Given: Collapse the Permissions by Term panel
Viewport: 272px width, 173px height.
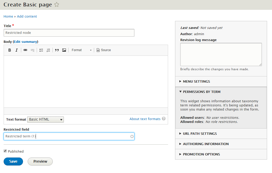Looking at the screenshot, I should point(202,92).
